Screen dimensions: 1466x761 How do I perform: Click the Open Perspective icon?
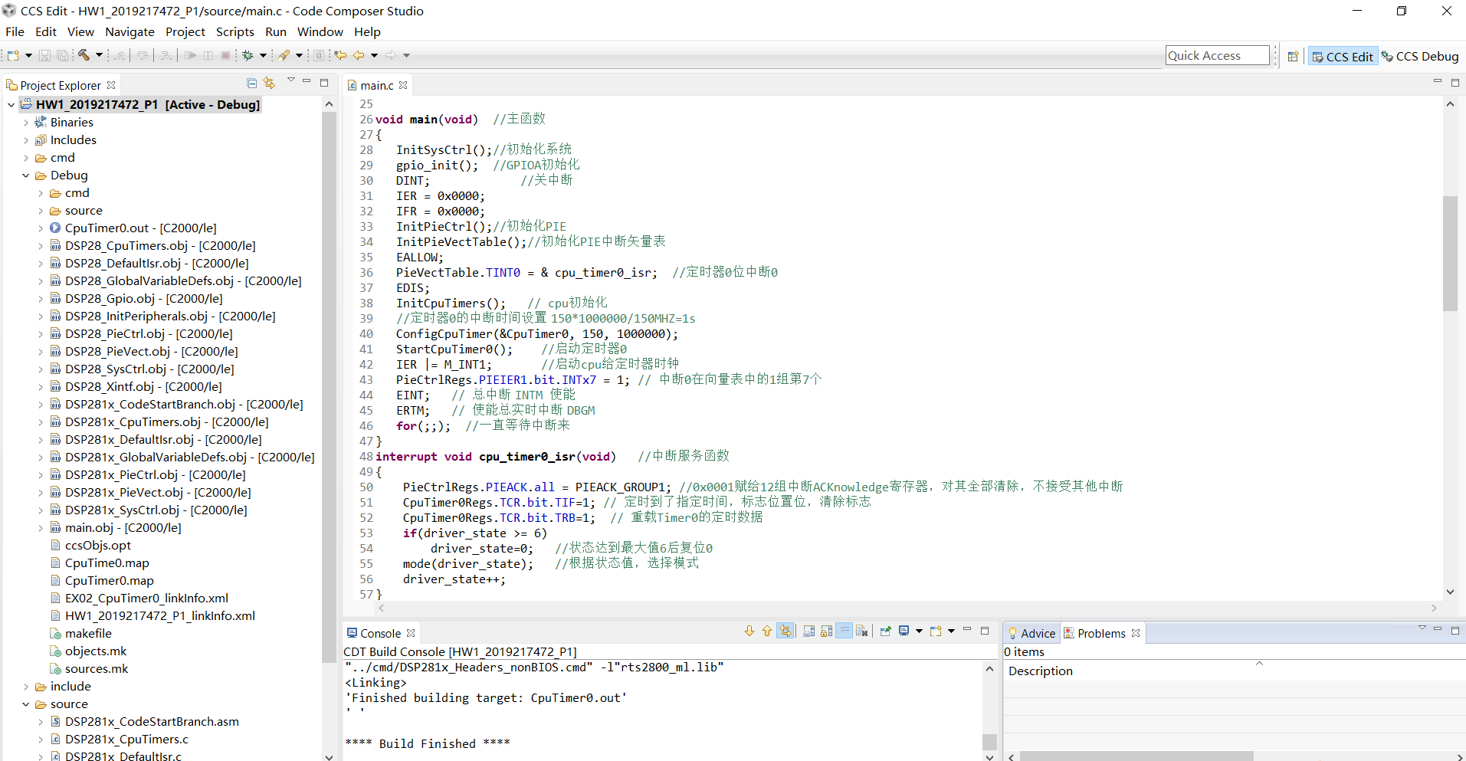tap(1293, 56)
